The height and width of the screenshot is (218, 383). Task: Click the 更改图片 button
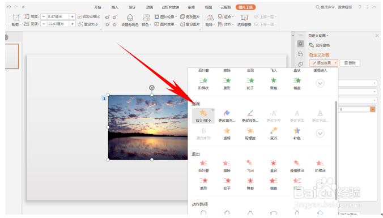coord(190,16)
